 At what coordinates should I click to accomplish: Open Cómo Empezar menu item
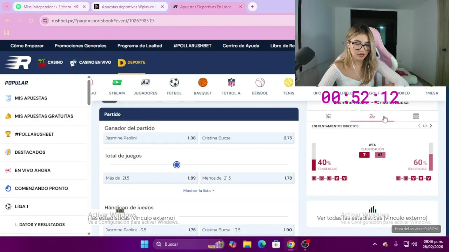click(27, 46)
